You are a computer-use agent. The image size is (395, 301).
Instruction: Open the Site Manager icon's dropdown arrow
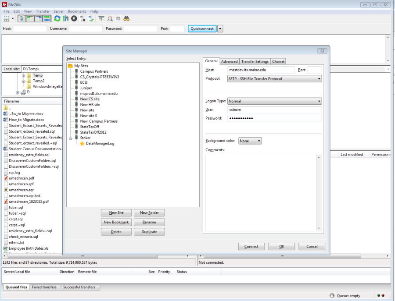tap(13, 18)
